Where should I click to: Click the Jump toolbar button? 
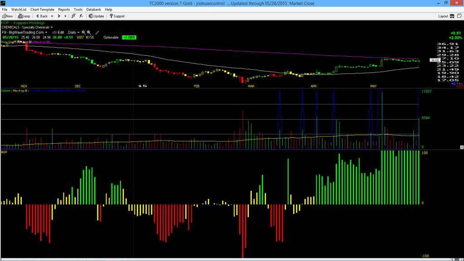(24, 16)
